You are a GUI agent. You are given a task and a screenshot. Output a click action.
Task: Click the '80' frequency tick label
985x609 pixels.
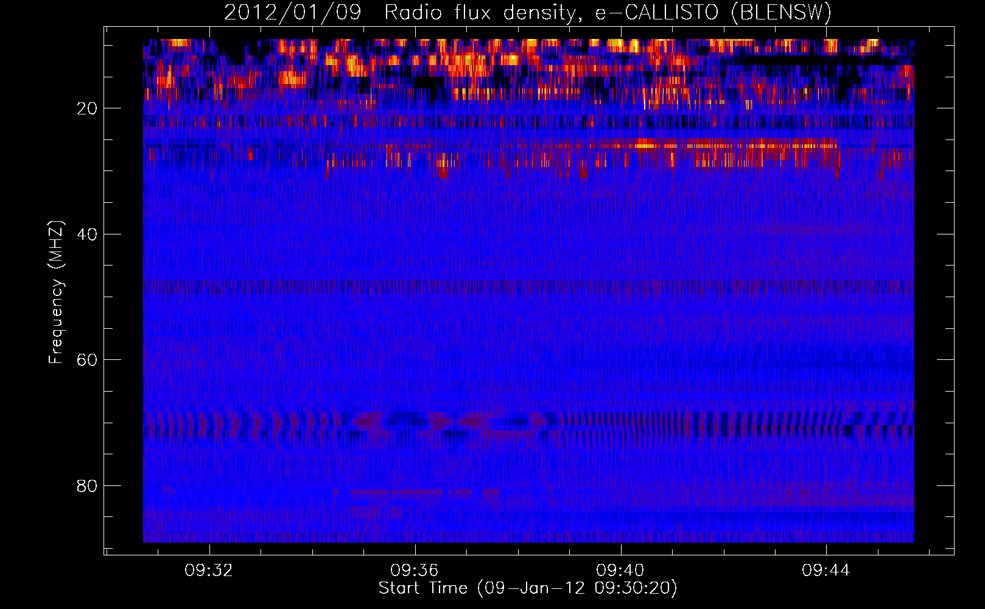[88, 486]
